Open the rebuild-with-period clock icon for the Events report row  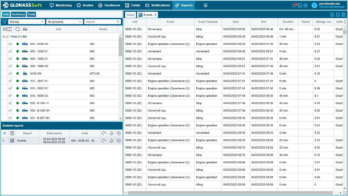coord(111,141)
